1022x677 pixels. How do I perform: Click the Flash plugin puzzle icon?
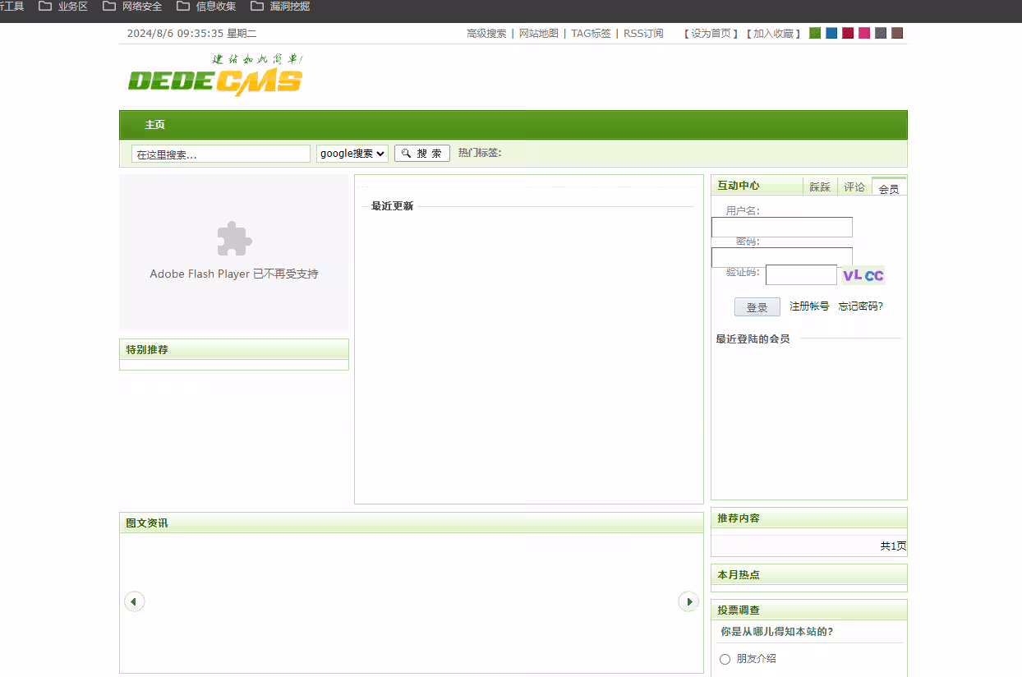(x=234, y=239)
